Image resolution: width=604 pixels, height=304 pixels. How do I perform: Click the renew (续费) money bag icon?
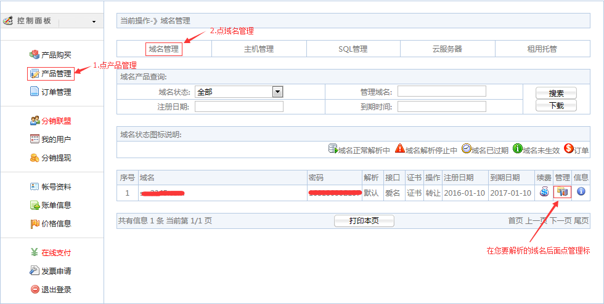544,192
